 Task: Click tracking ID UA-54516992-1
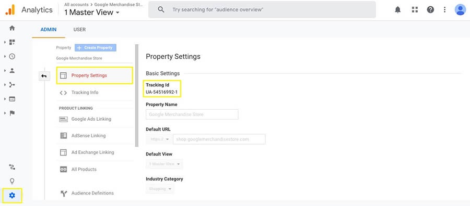pyautogui.click(x=161, y=92)
